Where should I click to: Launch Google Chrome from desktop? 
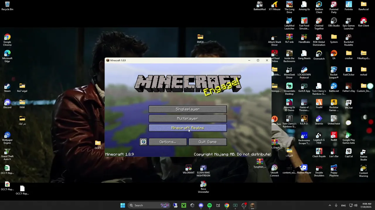(x=7, y=40)
